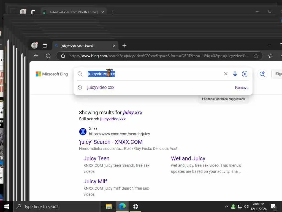The height and width of the screenshot is (212, 282).
Task: Open File Explorer from the taskbar
Action: coord(109,206)
